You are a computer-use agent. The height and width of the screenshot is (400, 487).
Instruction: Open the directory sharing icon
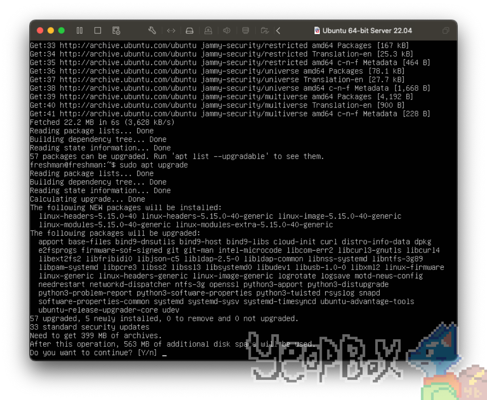click(x=264, y=30)
